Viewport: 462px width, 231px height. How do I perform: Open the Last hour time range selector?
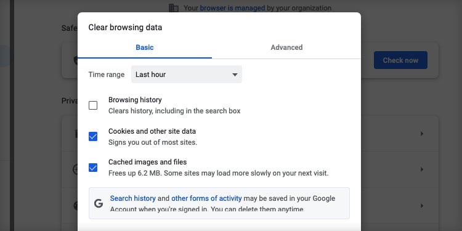(187, 75)
